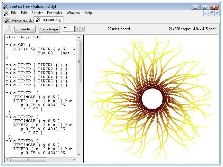Switch to the welcome.cfdg tab
This screenshot has width=223, height=167.
[x=18, y=20]
